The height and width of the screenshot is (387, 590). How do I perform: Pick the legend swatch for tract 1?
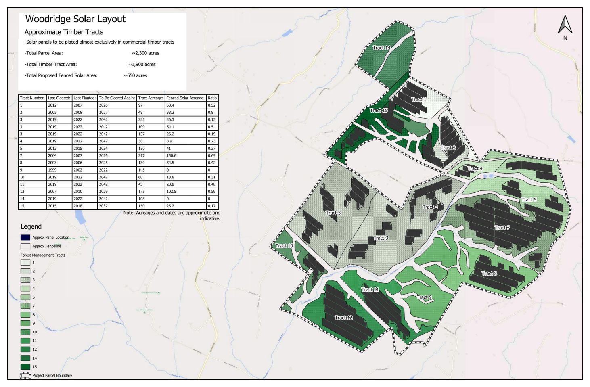pos(25,262)
